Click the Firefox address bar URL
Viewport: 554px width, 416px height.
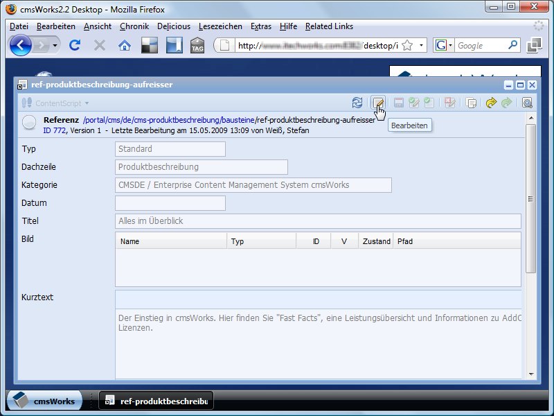click(x=318, y=46)
